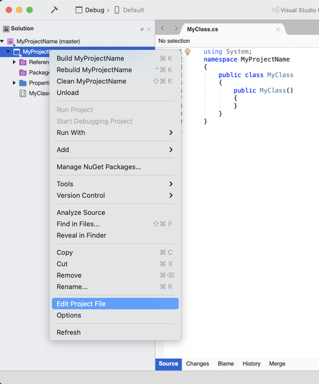Click the Default device phone icon
319x384 pixels.
tap(117, 10)
